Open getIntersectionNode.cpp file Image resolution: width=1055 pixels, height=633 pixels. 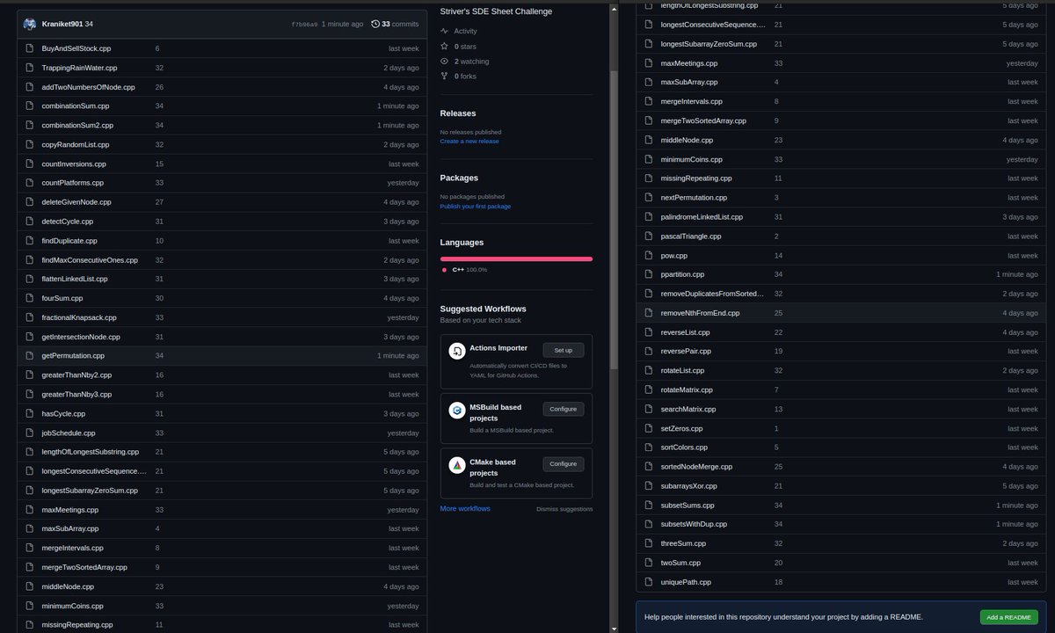[81, 337]
